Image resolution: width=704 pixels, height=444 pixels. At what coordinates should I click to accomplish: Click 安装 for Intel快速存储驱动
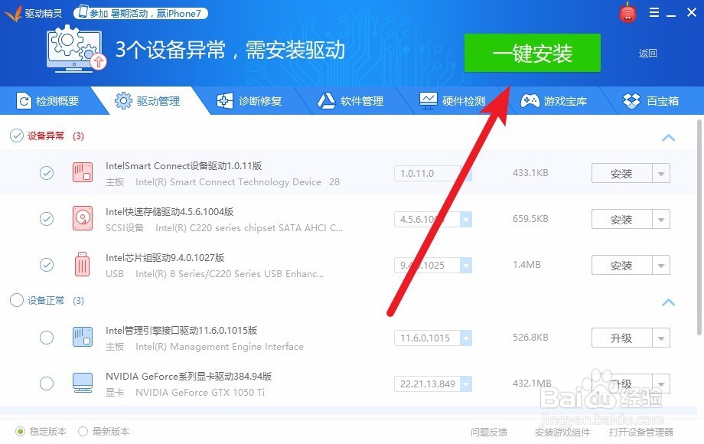tap(622, 219)
